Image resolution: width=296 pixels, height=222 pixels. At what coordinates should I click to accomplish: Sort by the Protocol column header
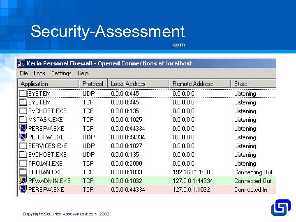(93, 83)
